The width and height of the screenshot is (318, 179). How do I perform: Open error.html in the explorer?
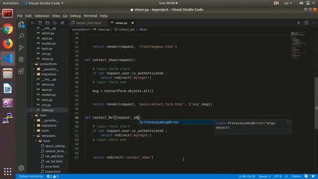tap(52, 167)
